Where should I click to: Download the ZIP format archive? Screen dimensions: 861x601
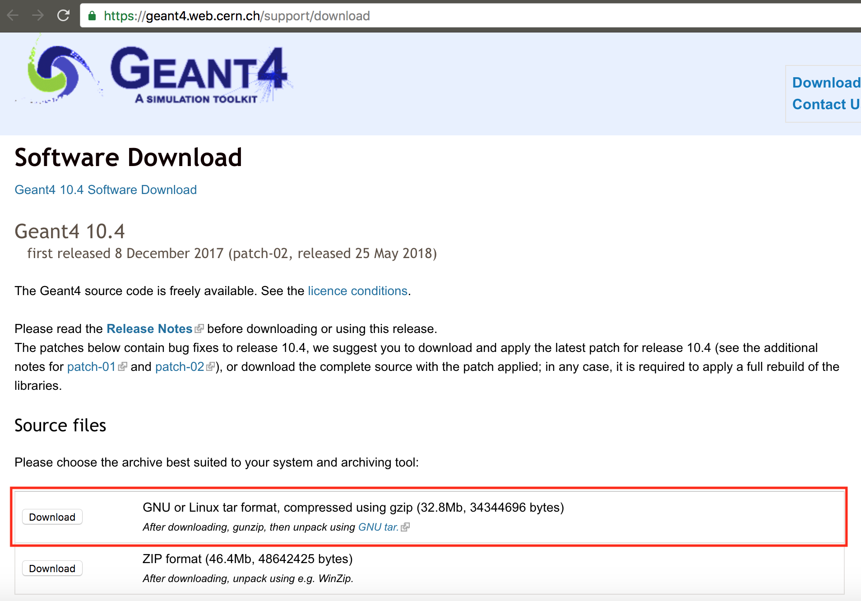click(x=52, y=568)
